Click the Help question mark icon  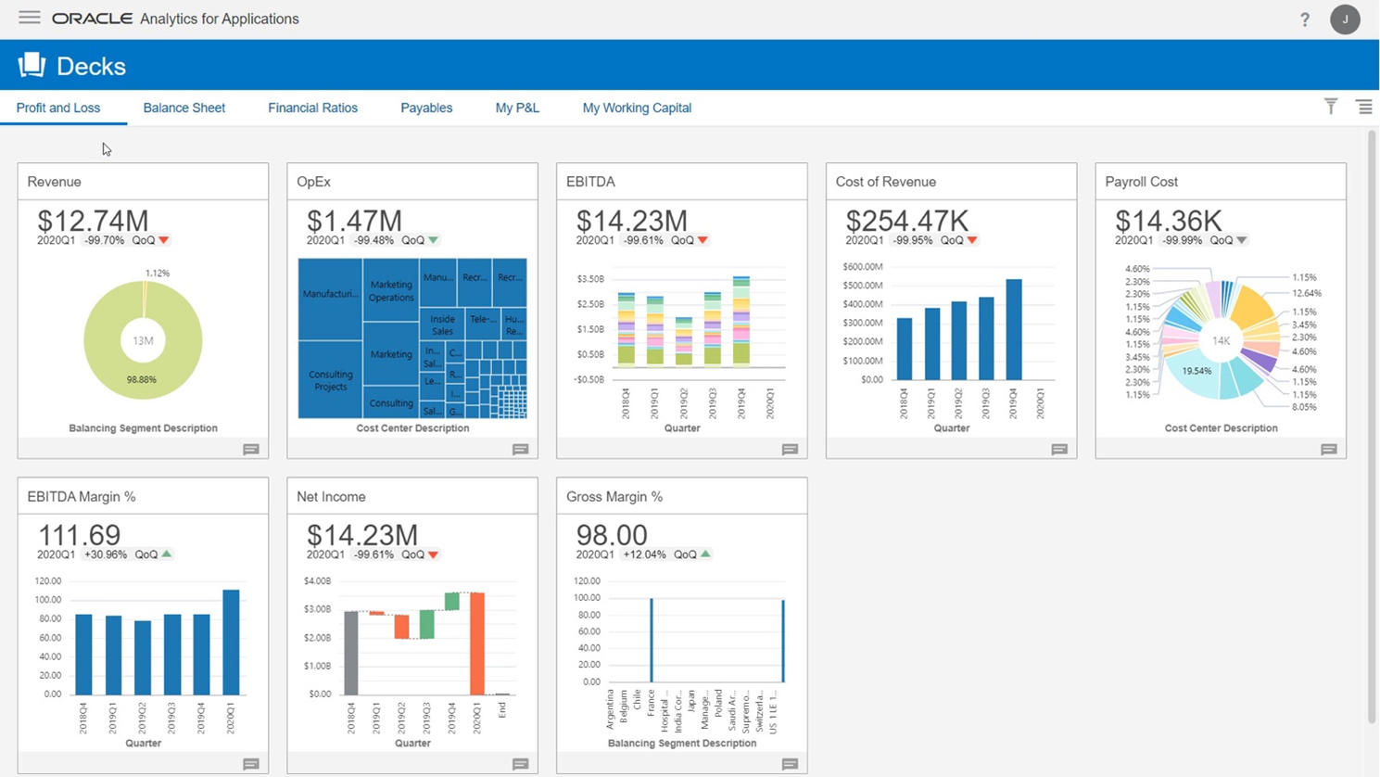tap(1304, 19)
